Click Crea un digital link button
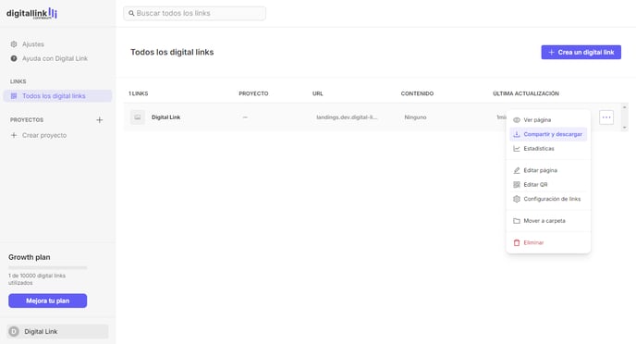This screenshot has width=636, height=344. [581, 53]
